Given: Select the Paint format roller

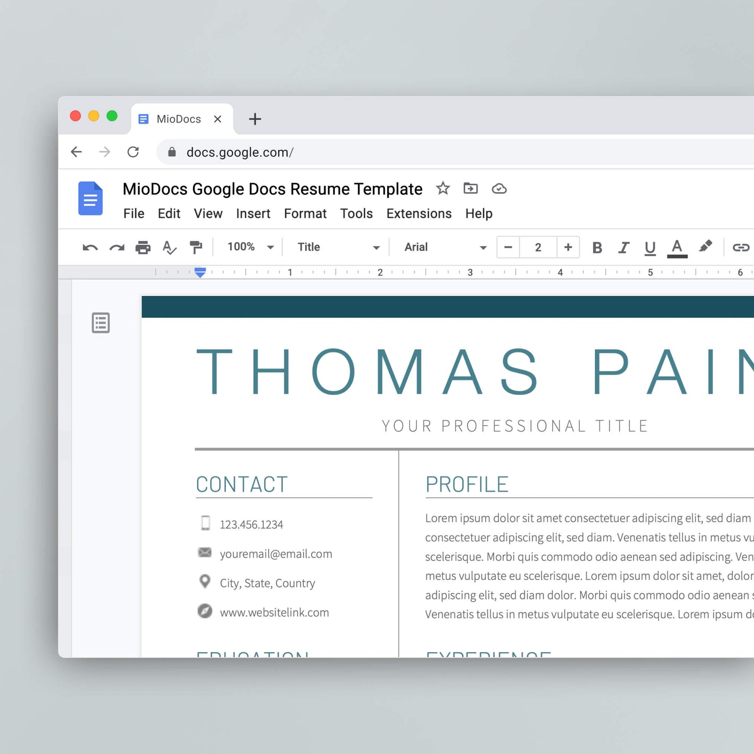Looking at the screenshot, I should coord(196,247).
